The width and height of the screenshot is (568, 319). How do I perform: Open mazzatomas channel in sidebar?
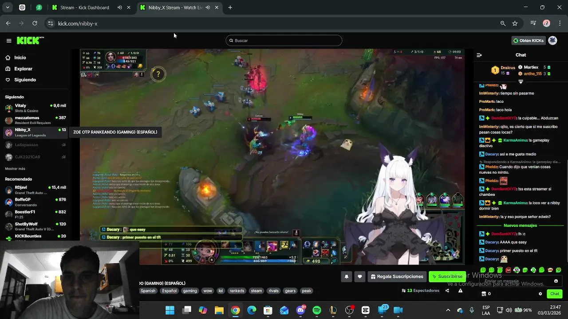pos(35,120)
